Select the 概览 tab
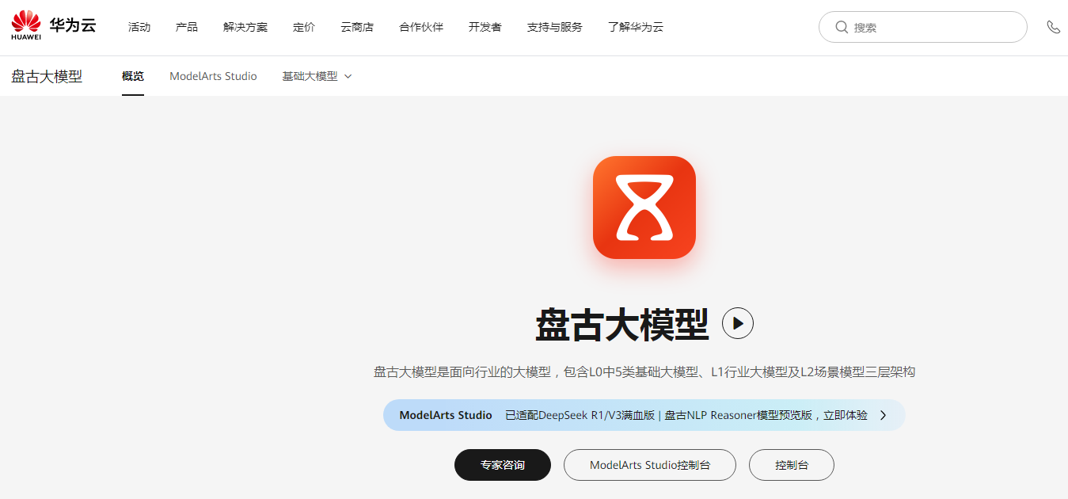Screen dimensions: 1068x499 click(132, 76)
